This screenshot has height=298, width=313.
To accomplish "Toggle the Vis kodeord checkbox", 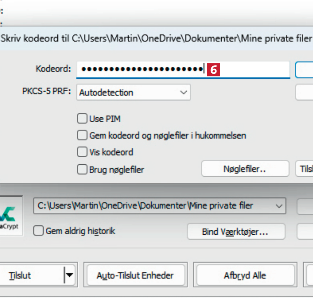I will tap(82, 152).
